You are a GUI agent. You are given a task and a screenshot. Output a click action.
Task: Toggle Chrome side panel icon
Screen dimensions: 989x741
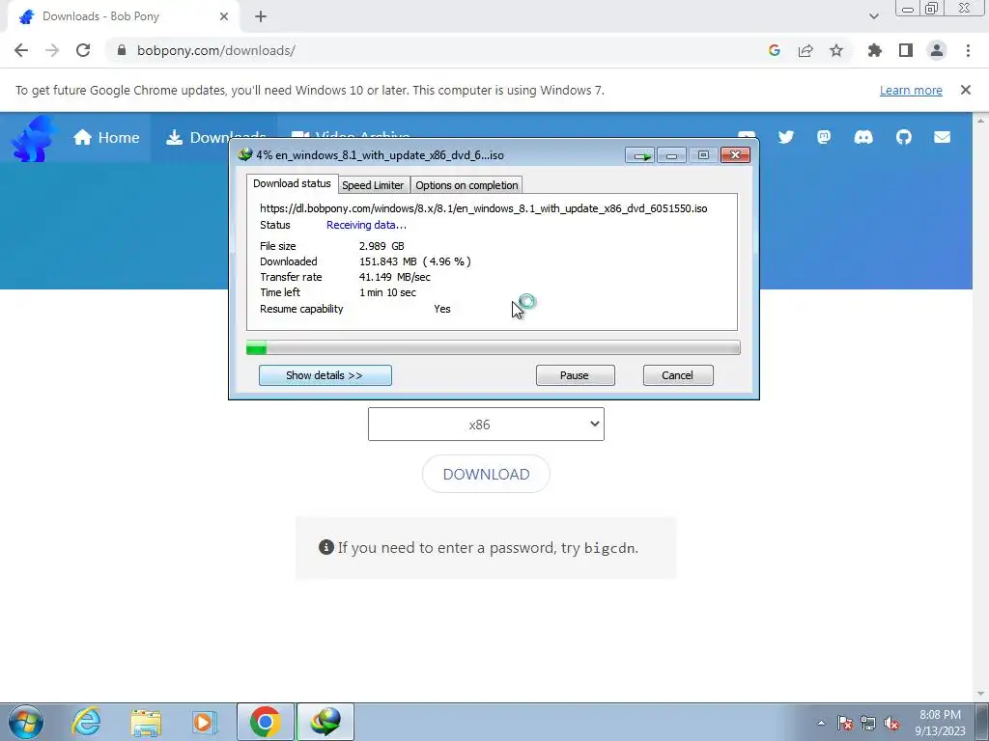click(906, 50)
